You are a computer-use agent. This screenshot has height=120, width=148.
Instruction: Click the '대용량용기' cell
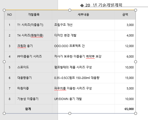click(34, 78)
